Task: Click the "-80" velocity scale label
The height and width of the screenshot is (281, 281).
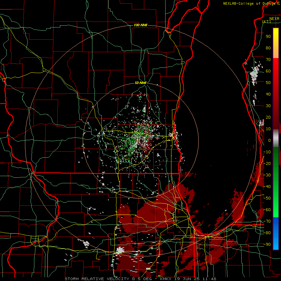Action: [267, 233]
